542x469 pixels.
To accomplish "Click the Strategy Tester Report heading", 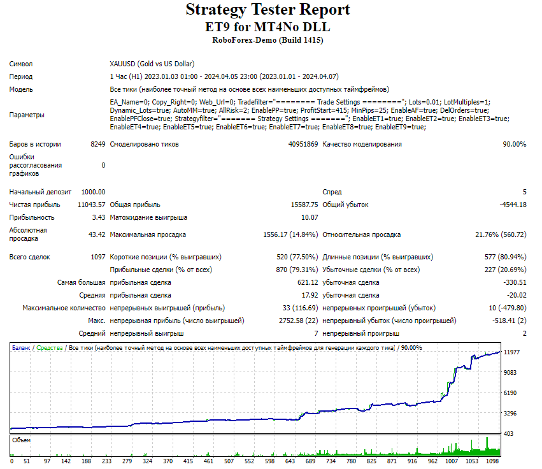I will (x=268, y=10).
